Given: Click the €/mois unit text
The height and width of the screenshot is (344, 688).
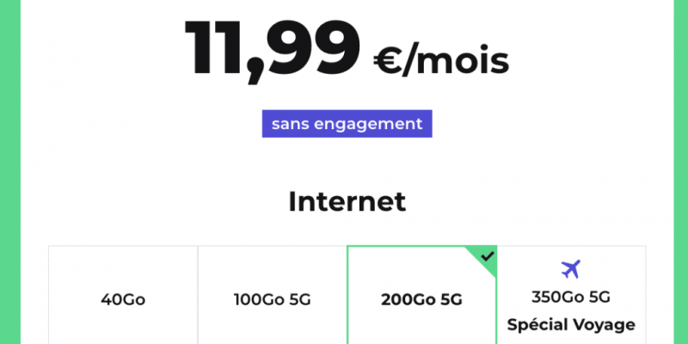Looking at the screenshot, I should pyautogui.click(x=441, y=60).
